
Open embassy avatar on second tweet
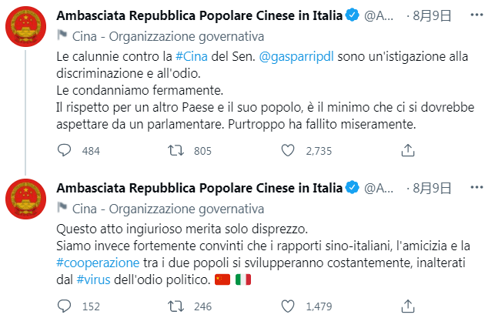26,199
